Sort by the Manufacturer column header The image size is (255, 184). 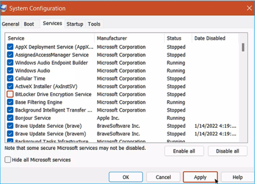[112, 38]
